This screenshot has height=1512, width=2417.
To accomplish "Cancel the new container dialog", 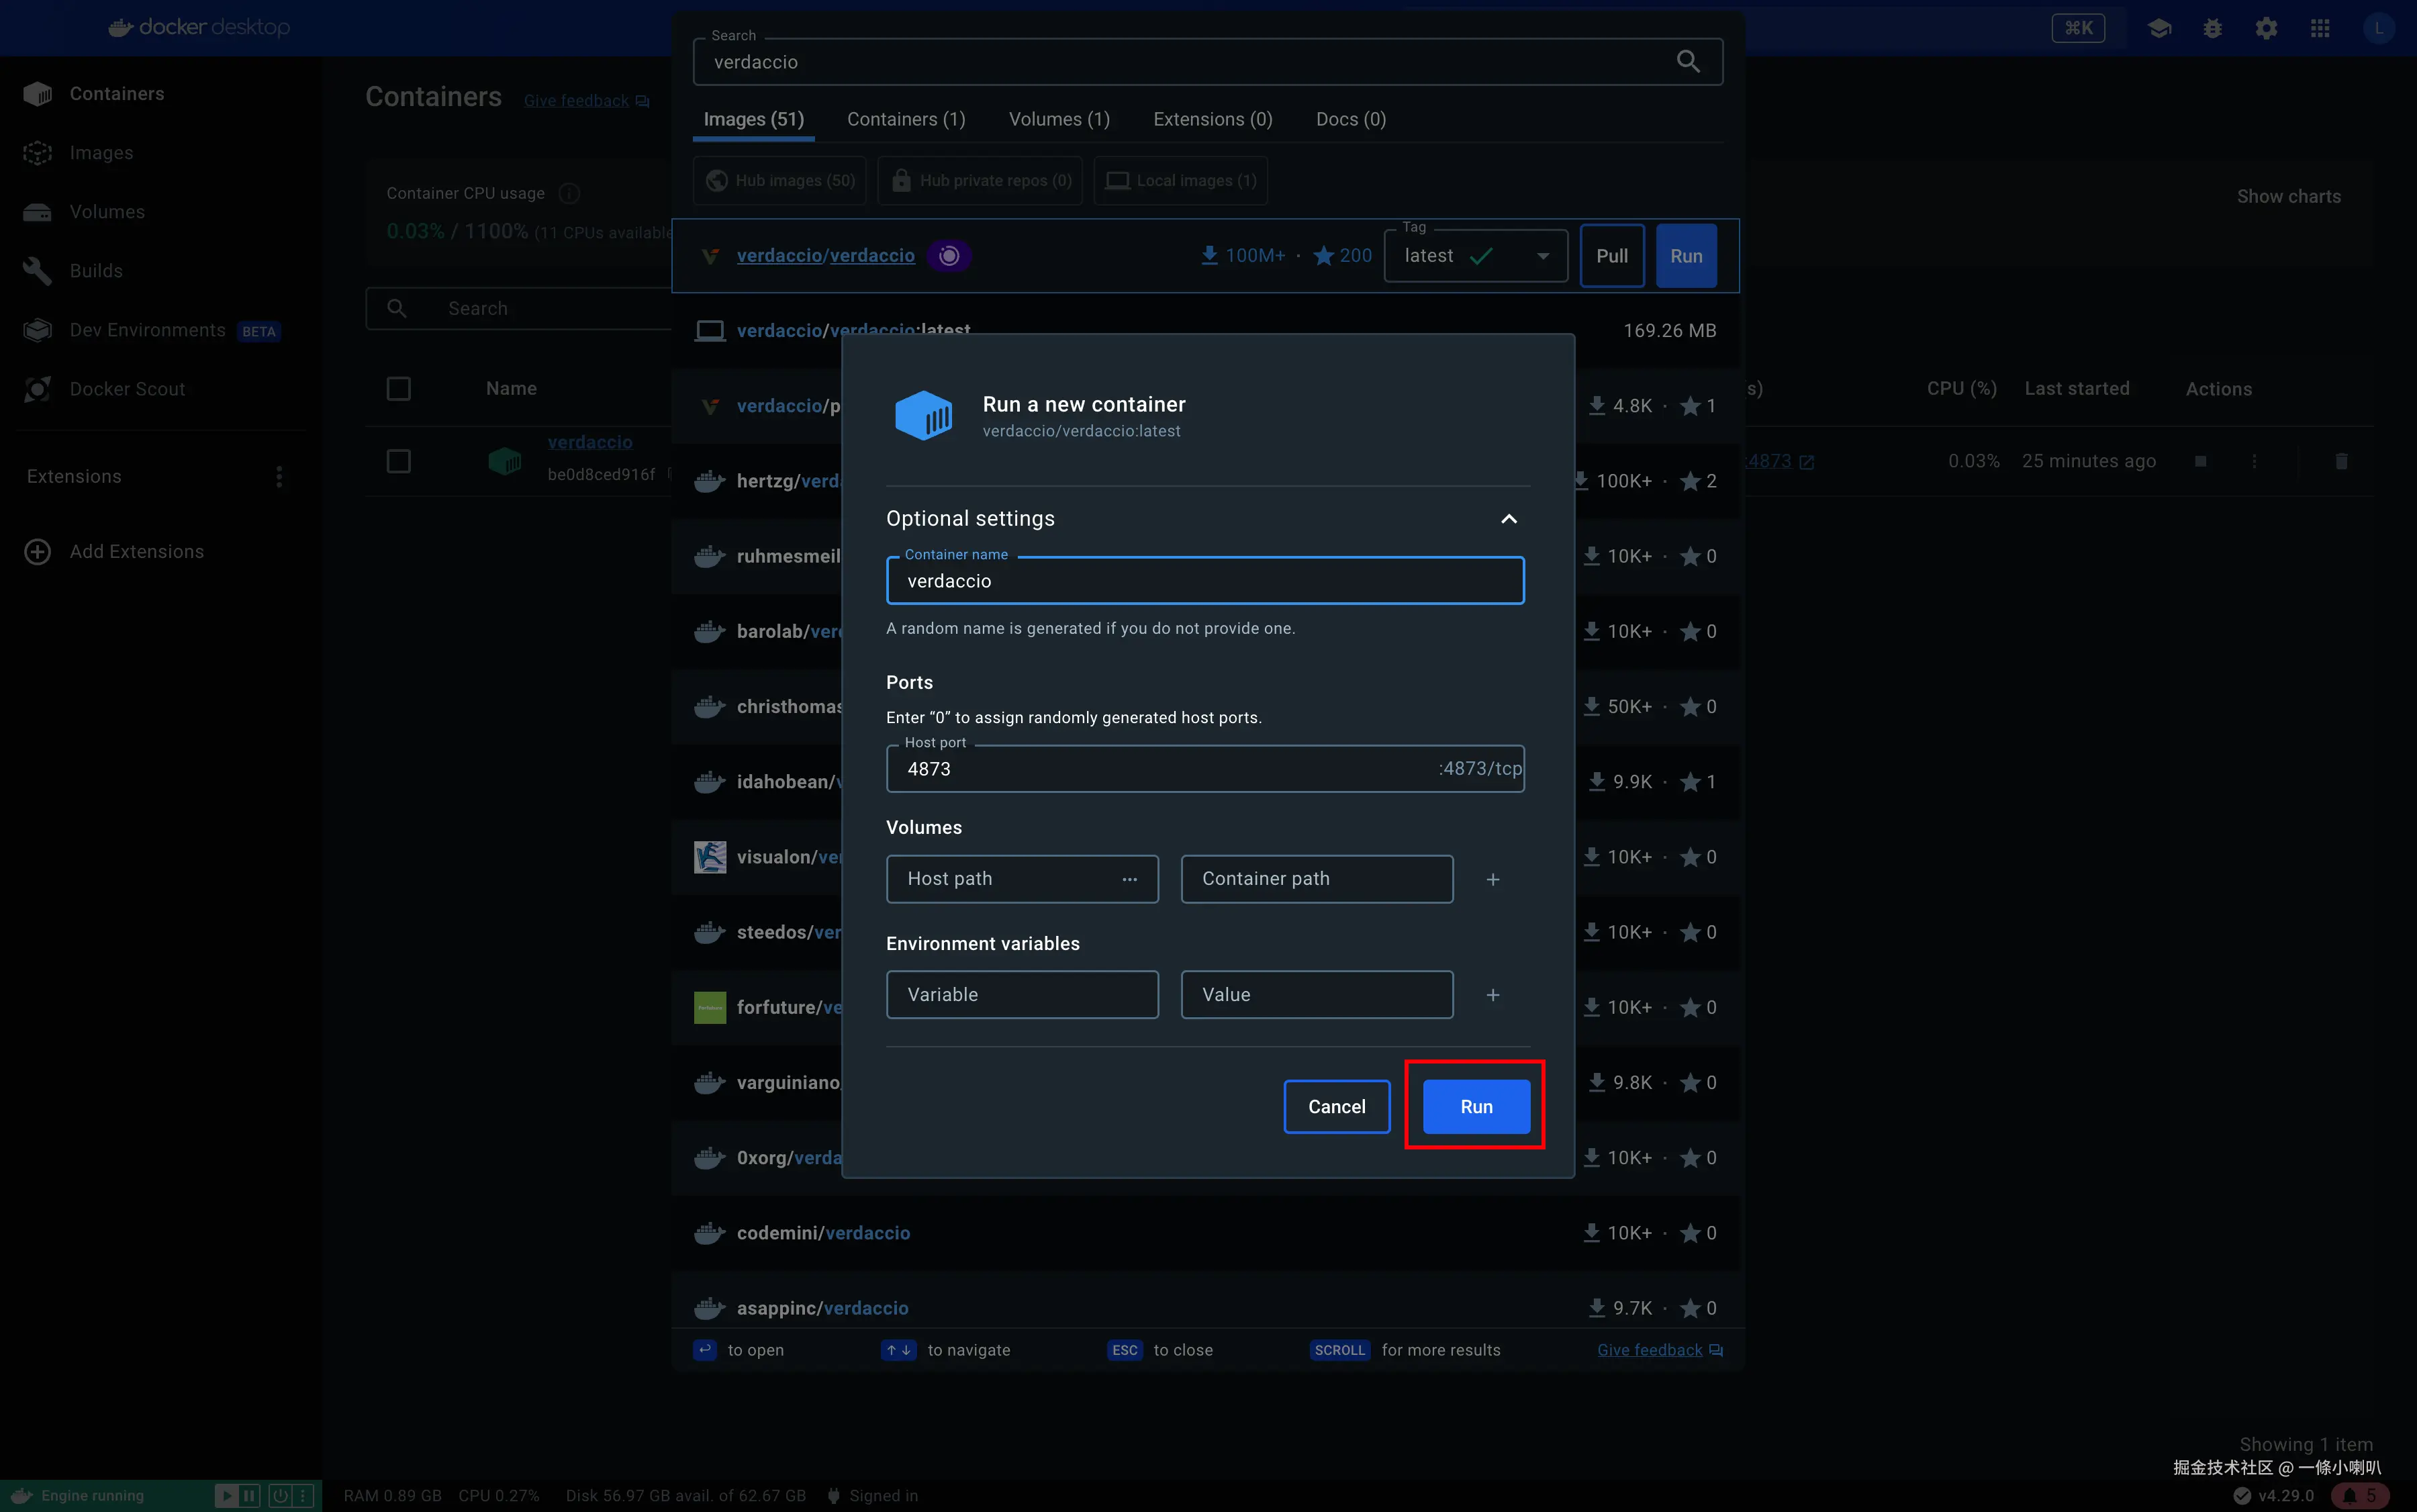I will click(x=1336, y=1106).
